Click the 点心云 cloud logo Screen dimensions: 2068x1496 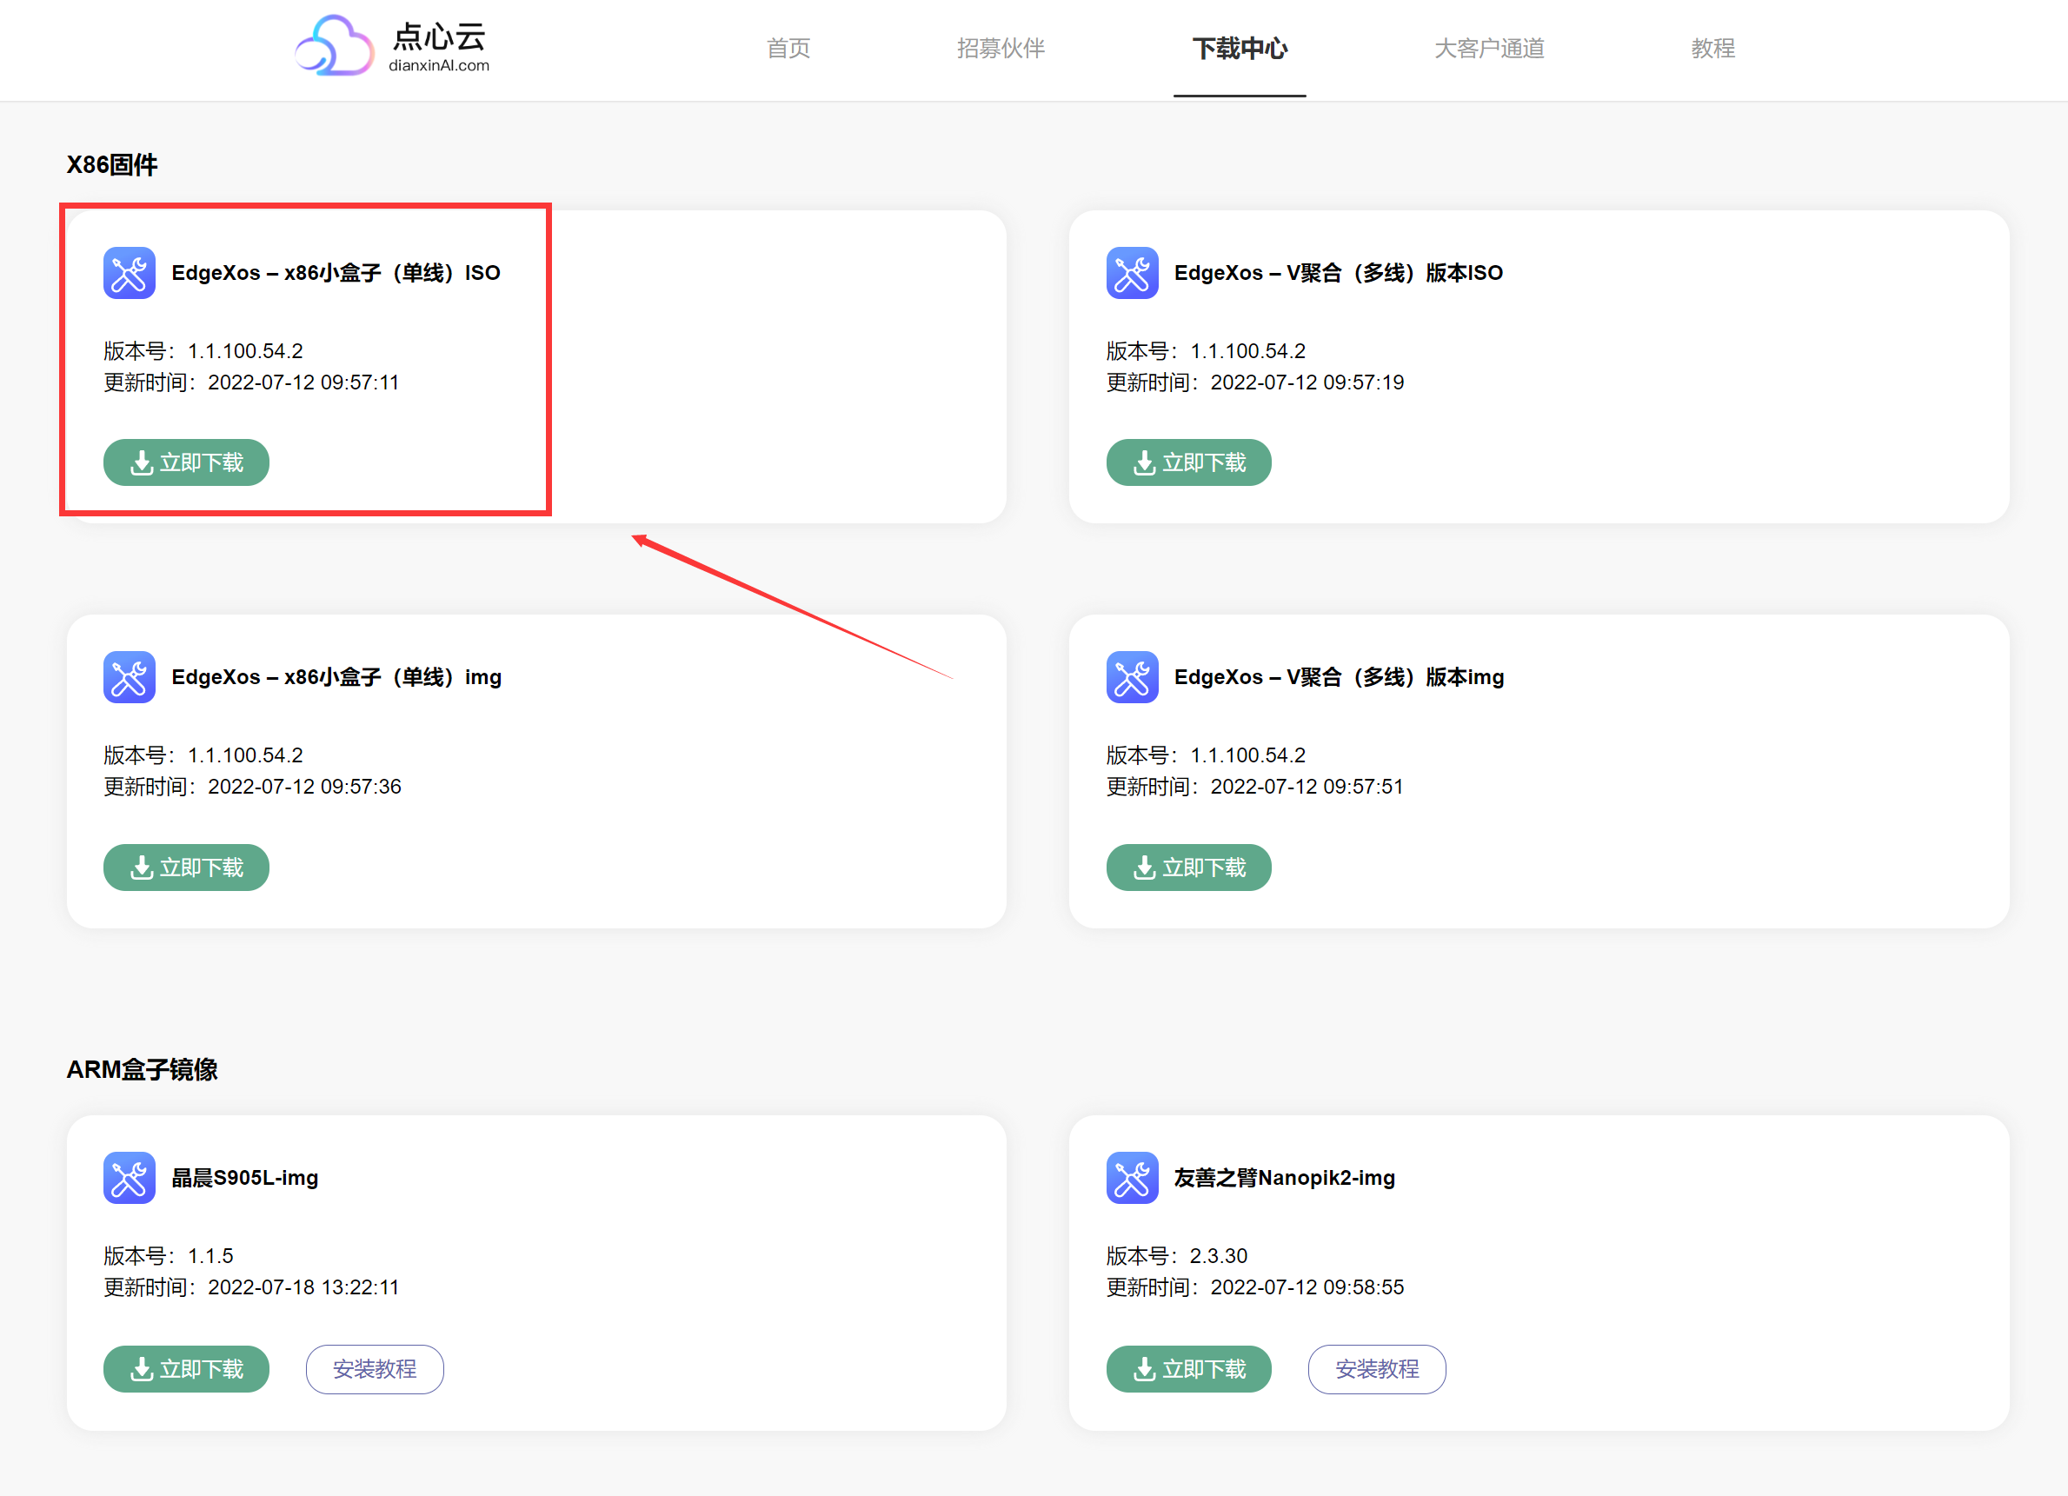click(x=335, y=45)
